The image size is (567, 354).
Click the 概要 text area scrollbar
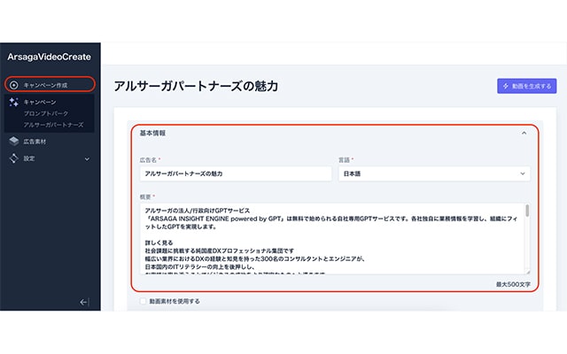[527, 211]
